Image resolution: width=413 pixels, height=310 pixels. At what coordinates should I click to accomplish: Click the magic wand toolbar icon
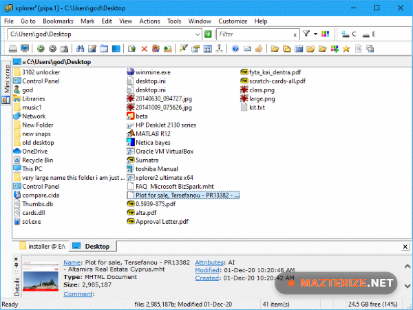(183, 49)
